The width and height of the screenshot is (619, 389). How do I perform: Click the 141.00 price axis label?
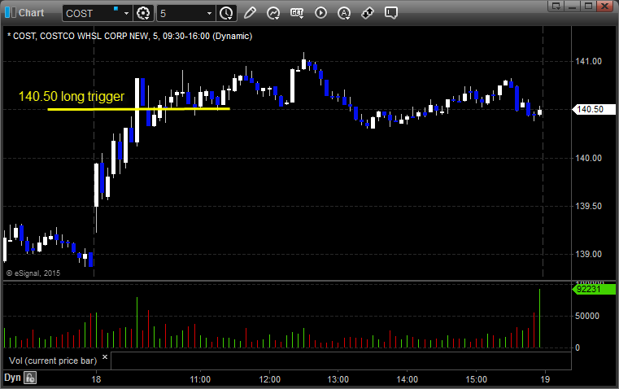point(588,61)
